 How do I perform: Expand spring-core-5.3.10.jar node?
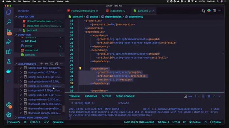point(21,77)
